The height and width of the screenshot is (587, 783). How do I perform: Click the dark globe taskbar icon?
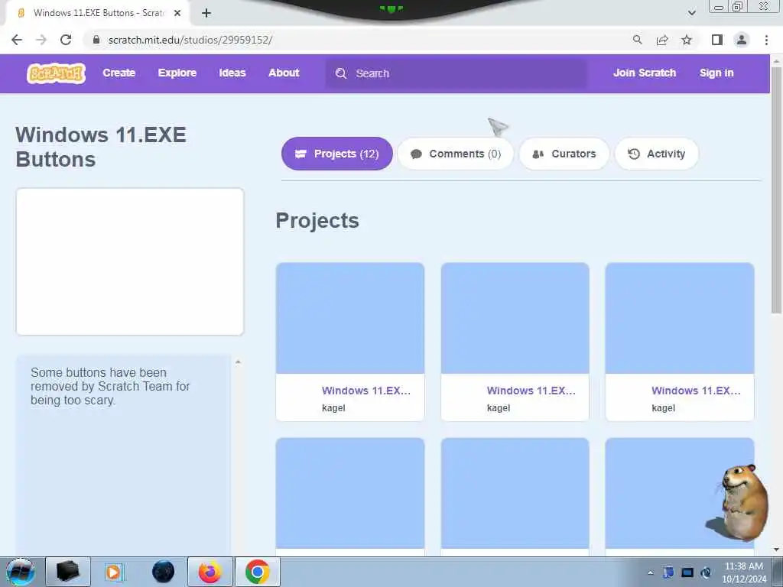(x=164, y=572)
